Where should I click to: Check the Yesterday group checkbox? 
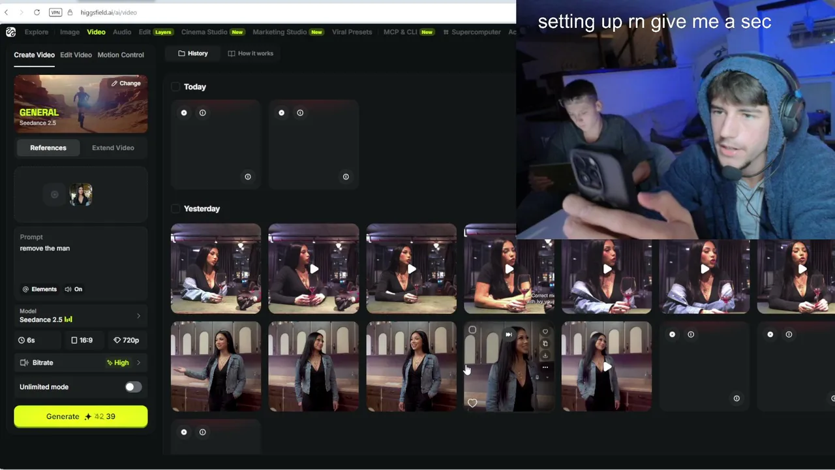tap(175, 209)
